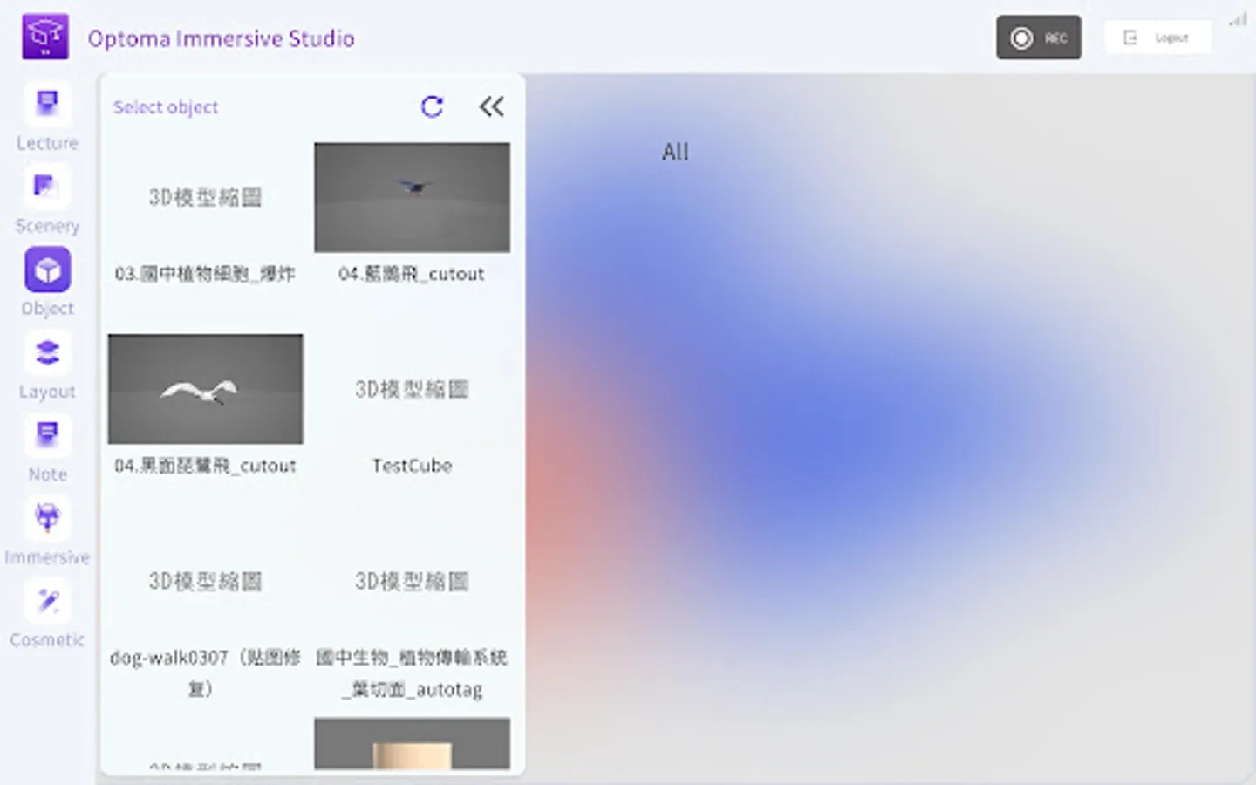Toggle the REC recording control
1256x785 pixels.
(1038, 37)
